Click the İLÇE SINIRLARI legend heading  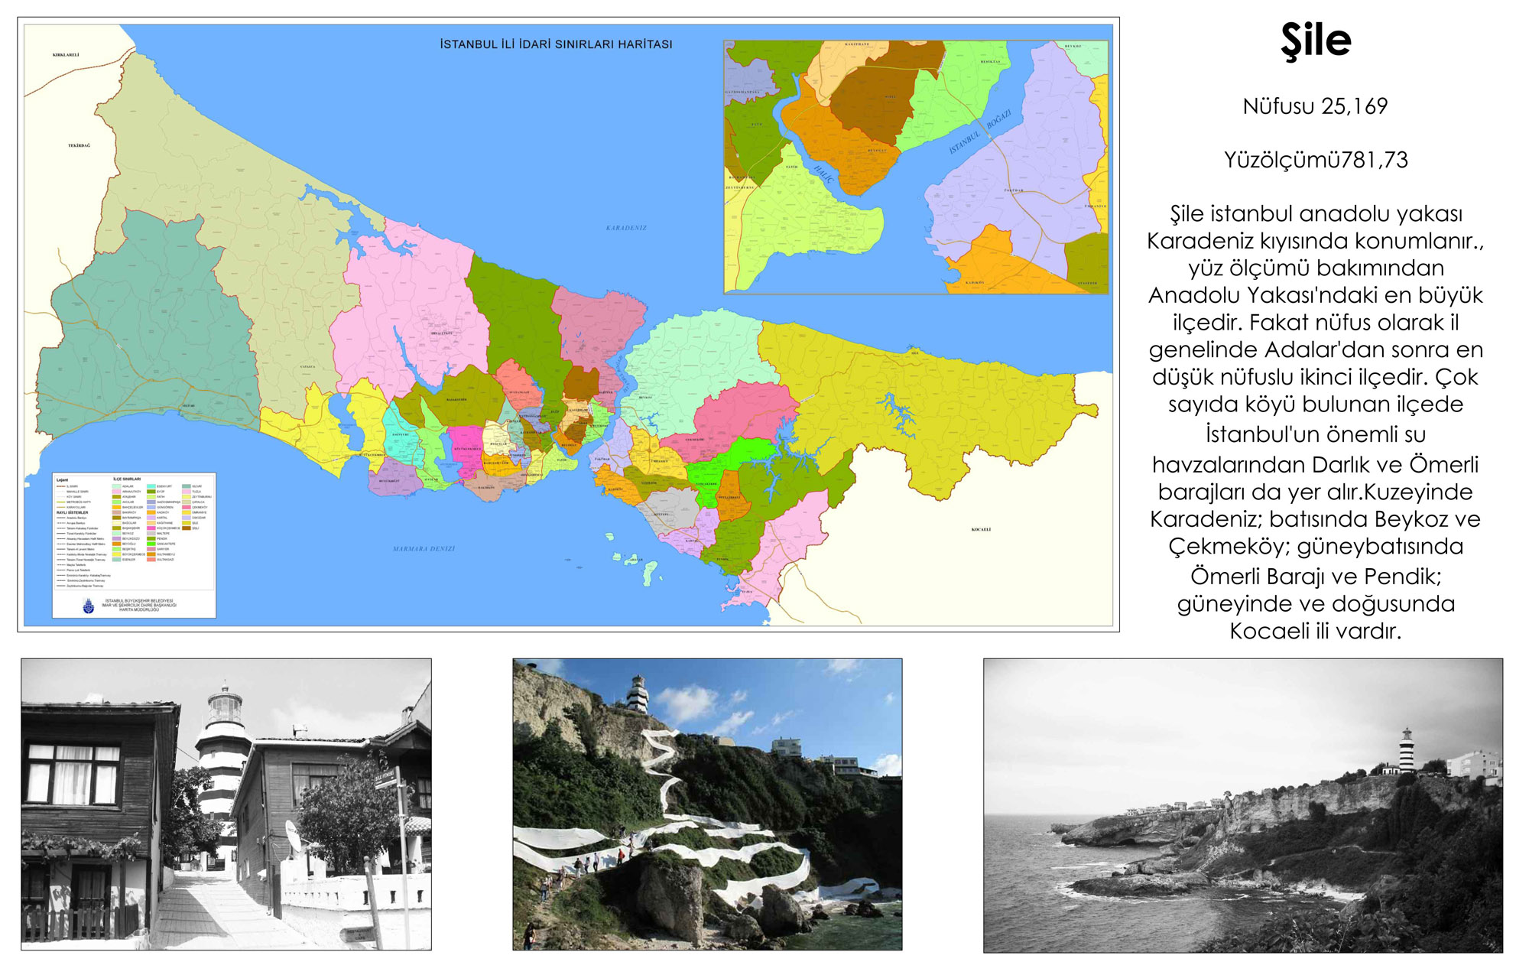pos(127,479)
